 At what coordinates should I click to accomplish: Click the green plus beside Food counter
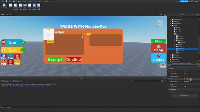click(x=23, y=43)
